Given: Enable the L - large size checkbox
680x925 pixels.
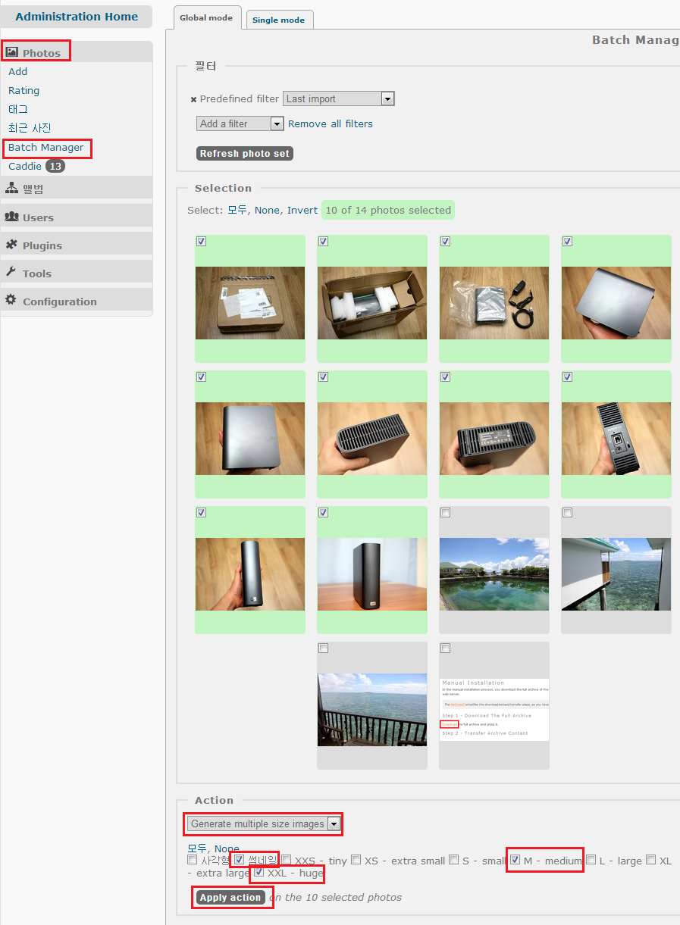Looking at the screenshot, I should click(591, 860).
